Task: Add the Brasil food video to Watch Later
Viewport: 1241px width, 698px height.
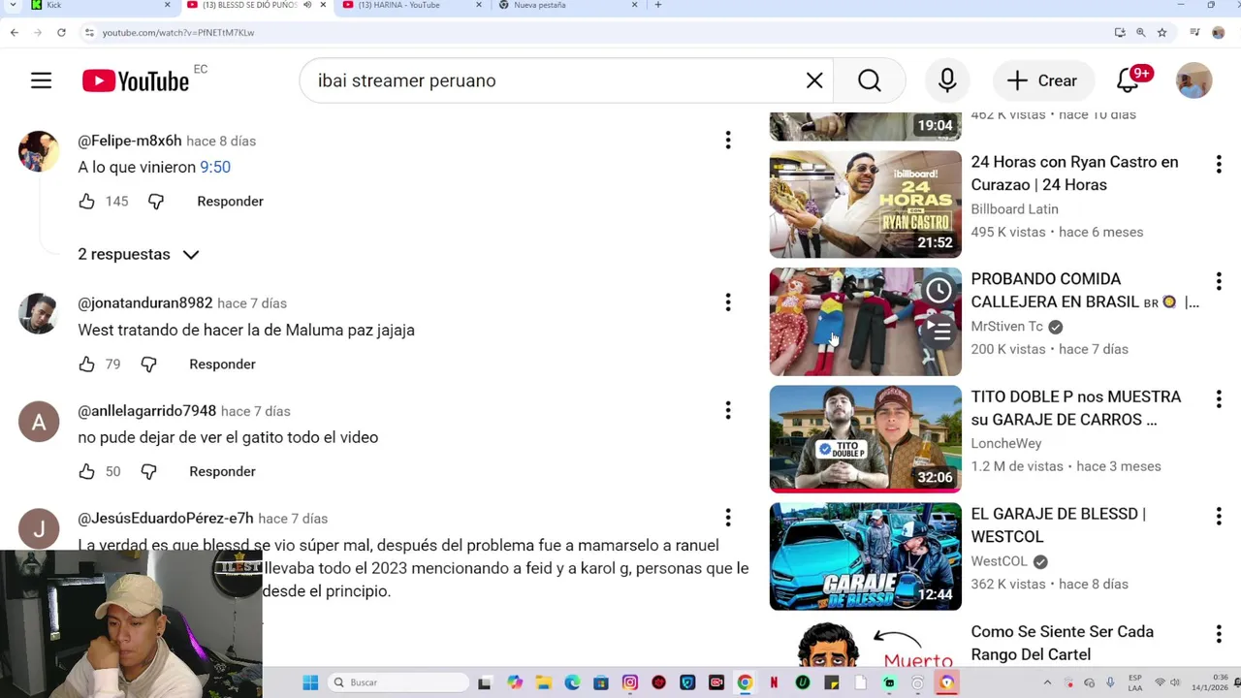Action: (x=939, y=290)
